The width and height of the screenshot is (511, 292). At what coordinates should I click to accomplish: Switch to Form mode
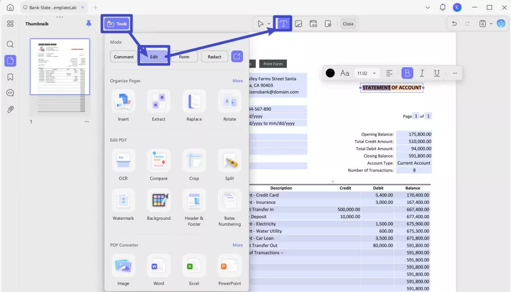tap(184, 57)
